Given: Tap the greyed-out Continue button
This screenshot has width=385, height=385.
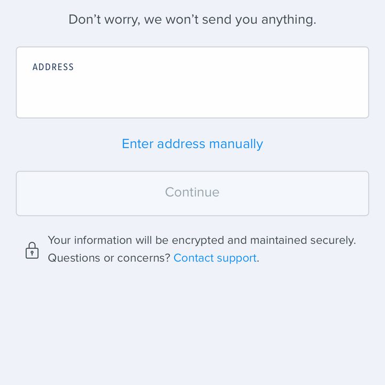Looking at the screenshot, I should click(192, 194).
